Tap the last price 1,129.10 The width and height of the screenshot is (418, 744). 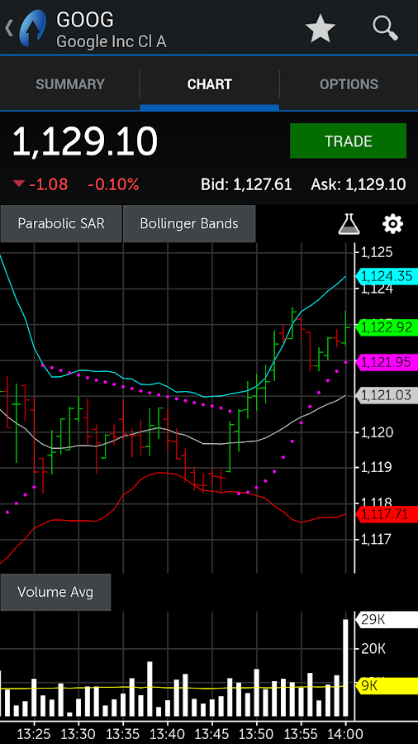pyautogui.click(x=85, y=141)
